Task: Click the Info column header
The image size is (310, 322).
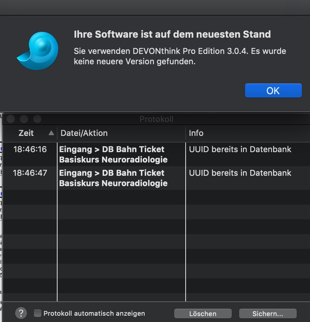Action: pos(196,133)
